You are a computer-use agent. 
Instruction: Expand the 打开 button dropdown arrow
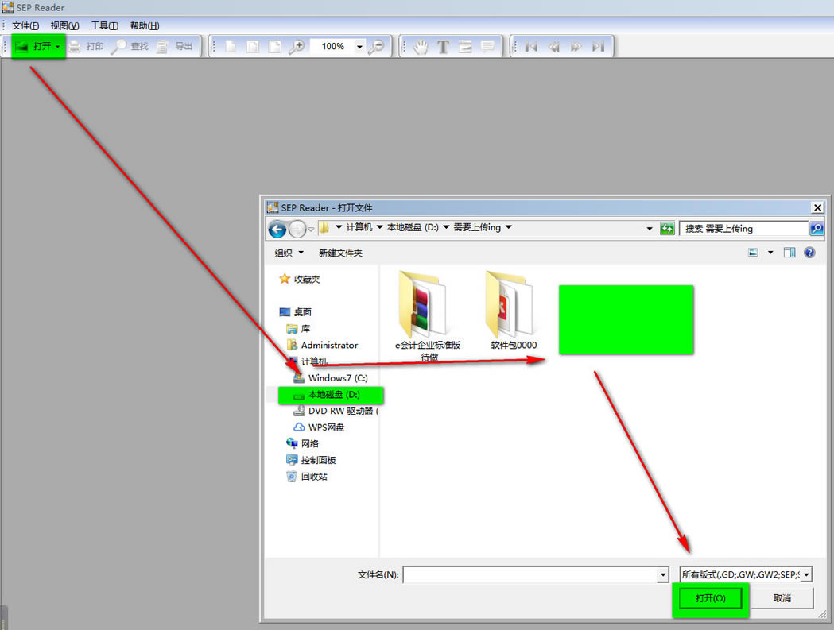point(57,47)
